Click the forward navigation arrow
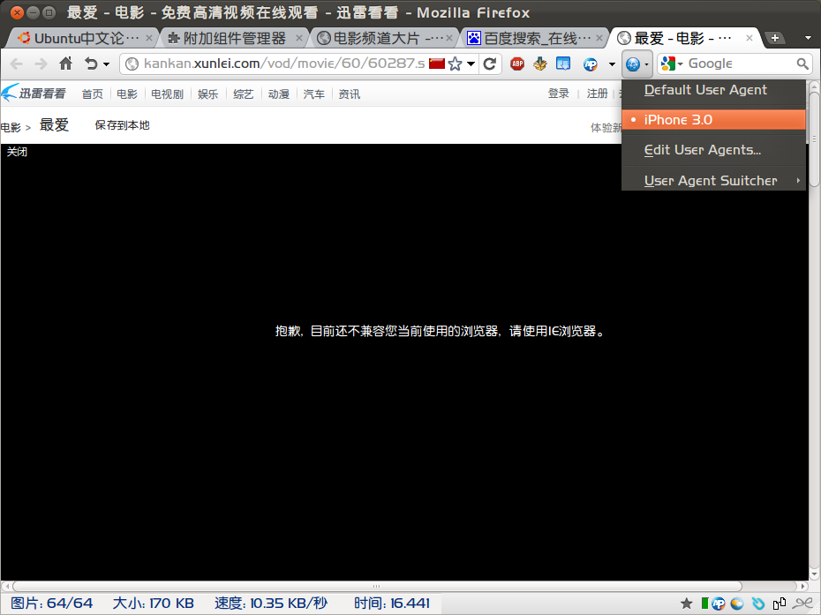 41,64
